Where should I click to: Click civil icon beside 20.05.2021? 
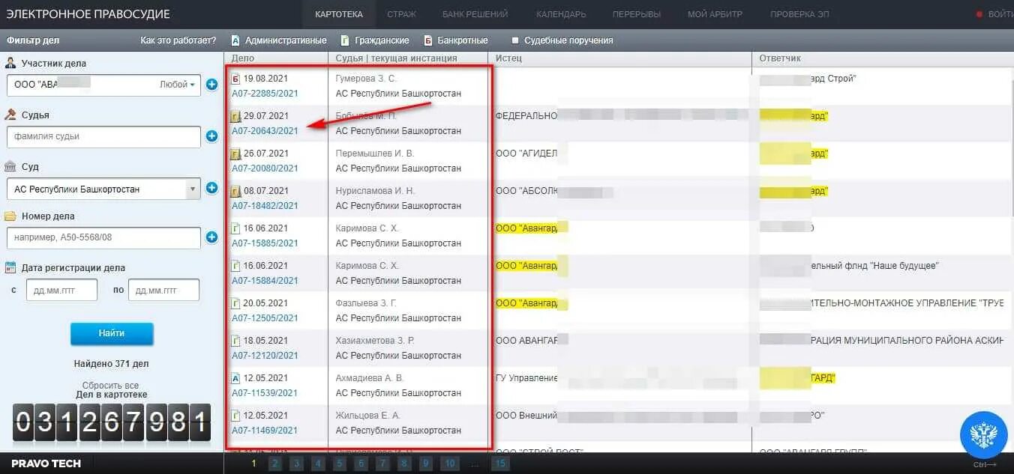coord(235,303)
